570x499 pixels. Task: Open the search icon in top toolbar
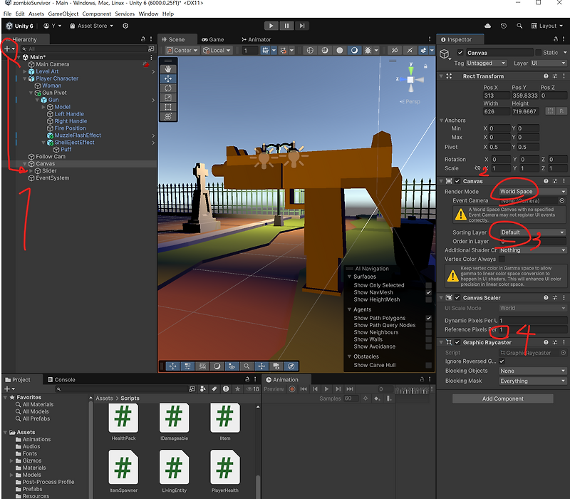(x=519, y=26)
